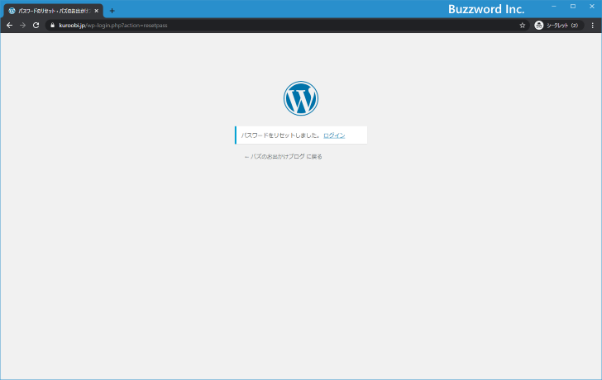This screenshot has width=602, height=380.
Task: Click the browser back arrow button
Action: [9, 26]
